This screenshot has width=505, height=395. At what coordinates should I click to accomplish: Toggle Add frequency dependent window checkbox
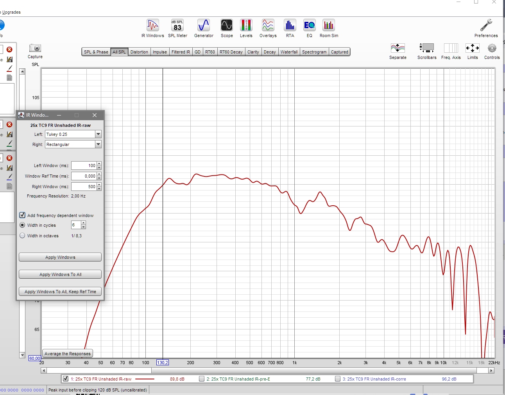click(x=22, y=215)
